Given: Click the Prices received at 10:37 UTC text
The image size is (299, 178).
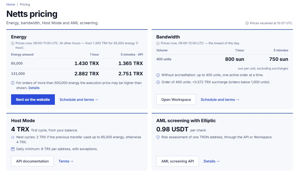Looking at the screenshot, I should [271, 23].
